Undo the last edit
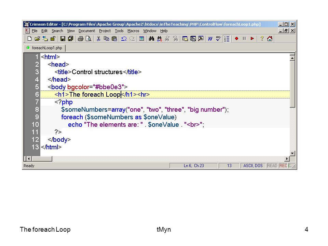Image resolution: width=328 pixels, height=246 pixels. coord(124,39)
